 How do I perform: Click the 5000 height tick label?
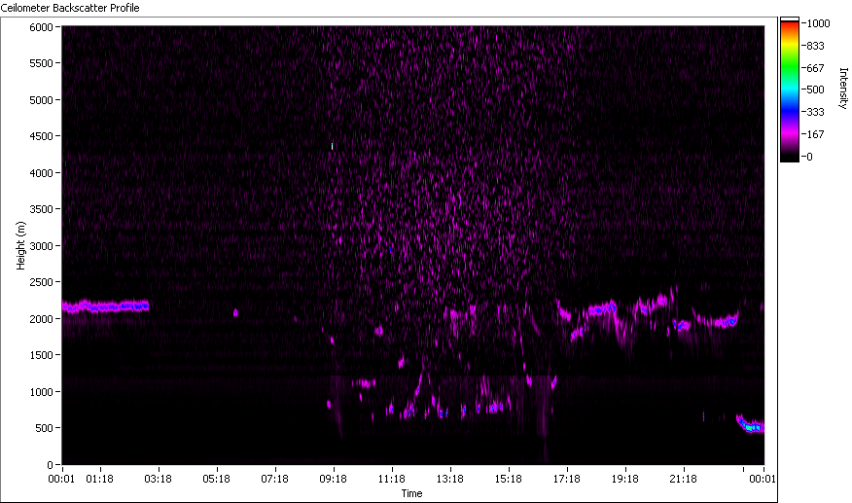(x=41, y=100)
